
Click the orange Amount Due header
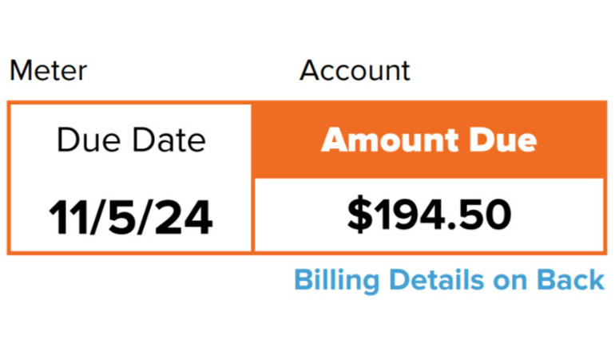click(x=429, y=141)
